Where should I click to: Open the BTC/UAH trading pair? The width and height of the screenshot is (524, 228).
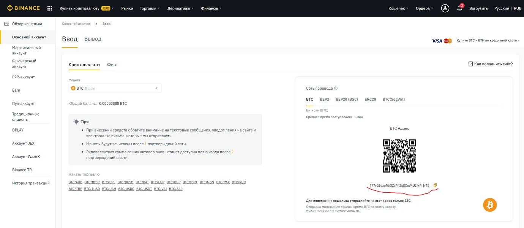109,189
